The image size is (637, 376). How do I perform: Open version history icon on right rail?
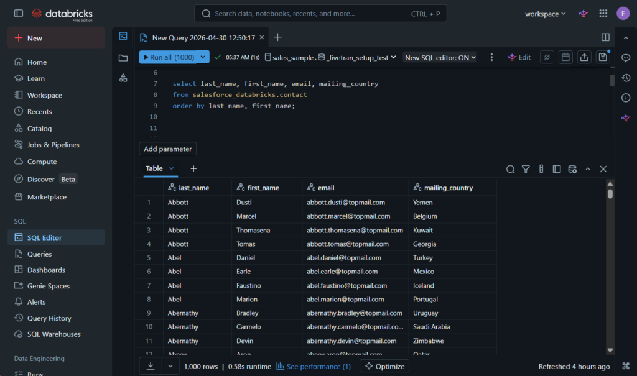626,78
